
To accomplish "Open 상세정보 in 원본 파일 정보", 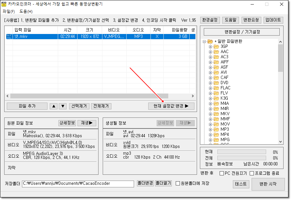I will click(67, 123).
